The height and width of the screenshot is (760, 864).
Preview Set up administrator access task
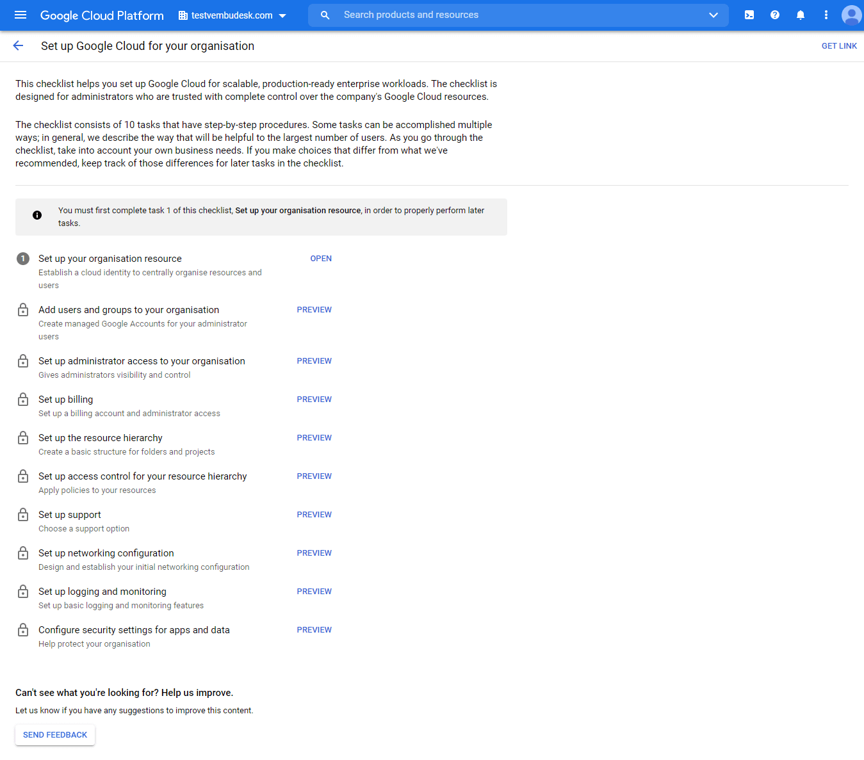click(x=314, y=361)
